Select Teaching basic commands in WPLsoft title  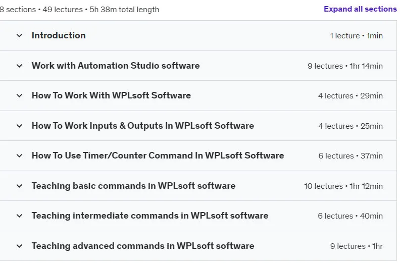click(x=133, y=186)
